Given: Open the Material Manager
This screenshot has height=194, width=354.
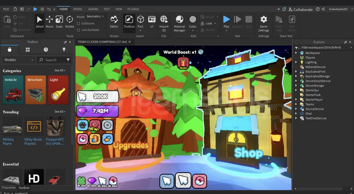Looking at the screenshot, I should (179, 24).
